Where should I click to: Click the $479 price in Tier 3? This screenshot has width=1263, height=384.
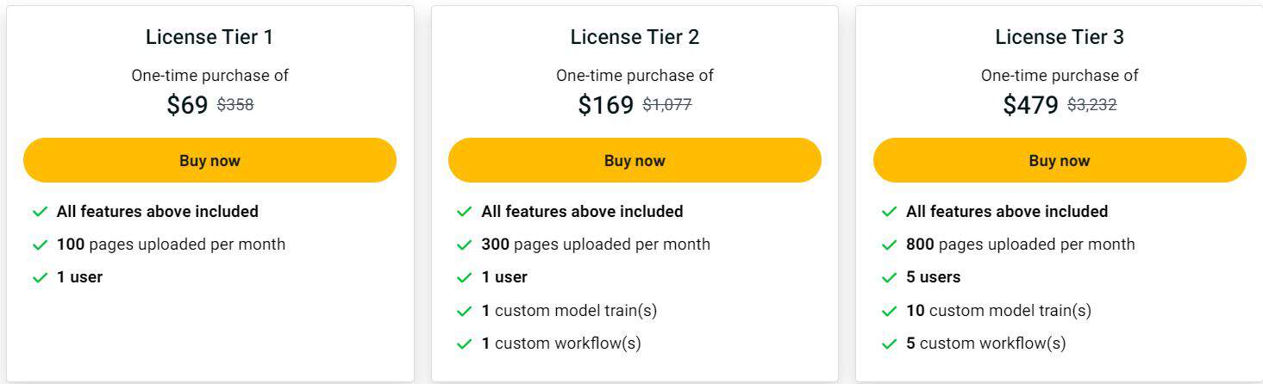pyautogui.click(x=1030, y=105)
